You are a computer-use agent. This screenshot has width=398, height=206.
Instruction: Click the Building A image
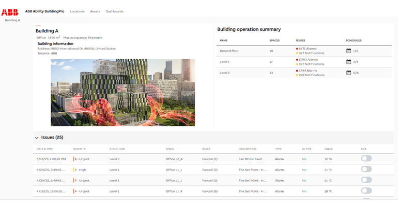tap(123, 93)
